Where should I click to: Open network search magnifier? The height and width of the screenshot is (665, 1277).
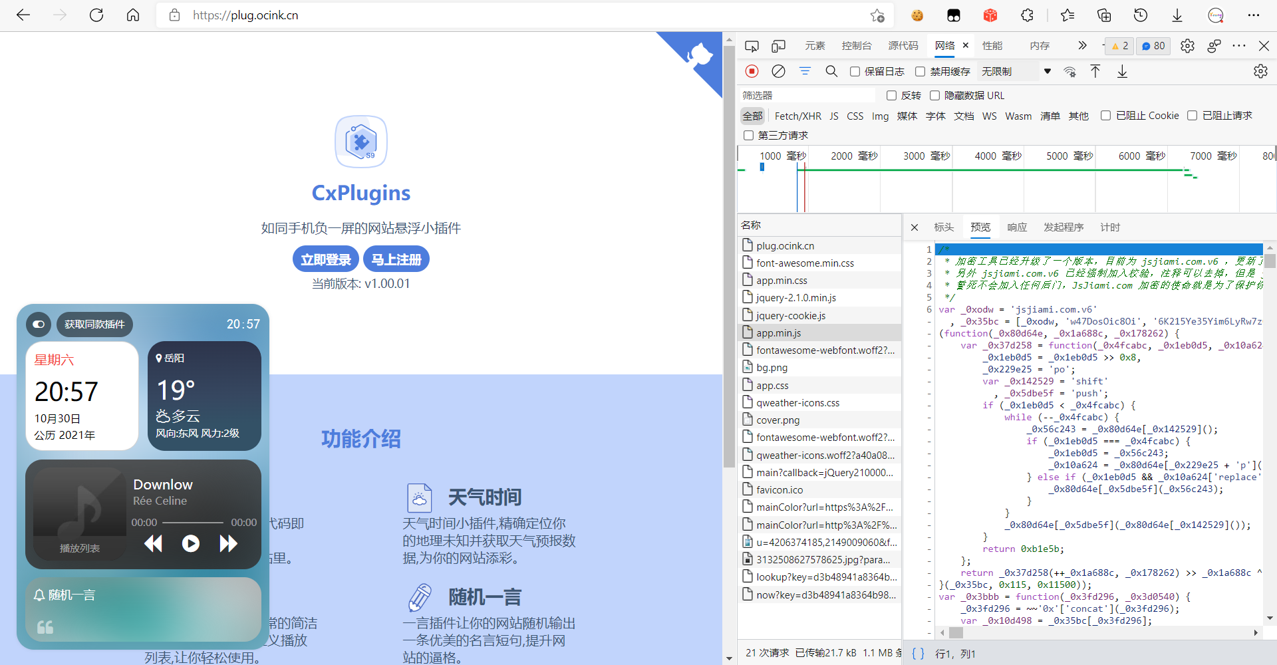click(831, 71)
